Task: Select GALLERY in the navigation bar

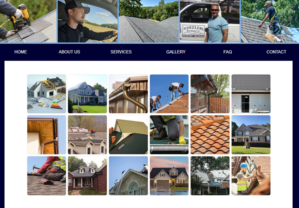Action: click(176, 52)
